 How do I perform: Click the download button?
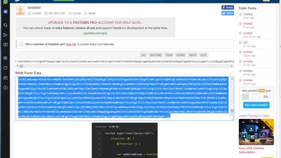click(155, 55)
